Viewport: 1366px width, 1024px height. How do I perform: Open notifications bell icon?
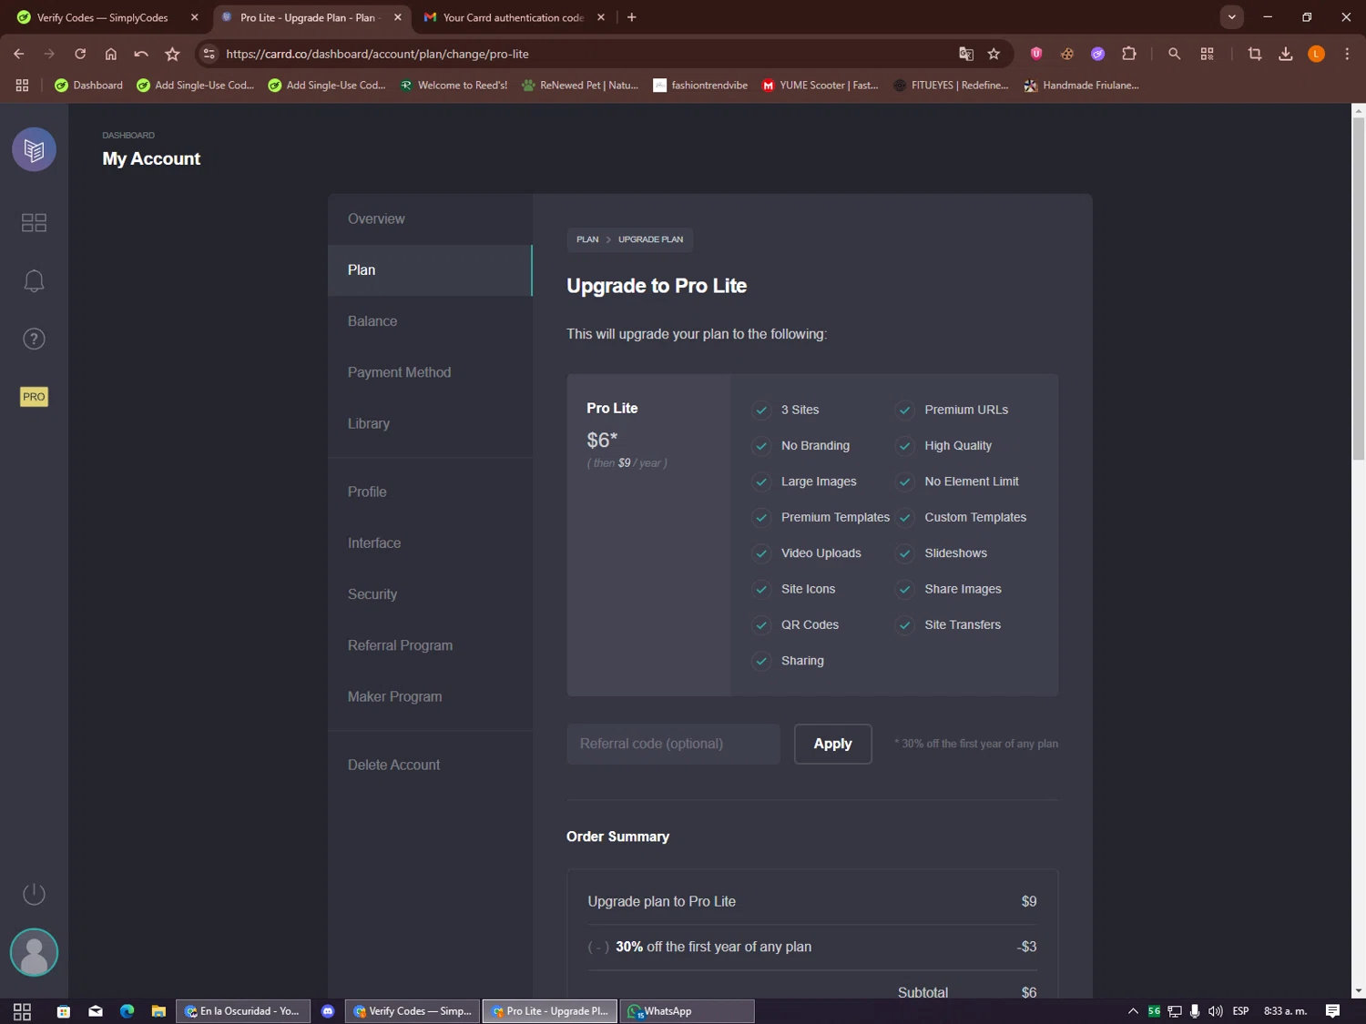pos(34,281)
